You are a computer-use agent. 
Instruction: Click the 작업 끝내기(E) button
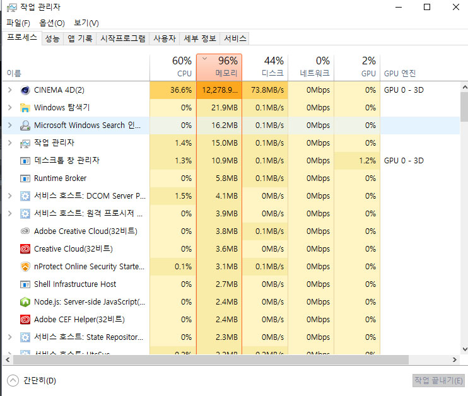click(438, 380)
